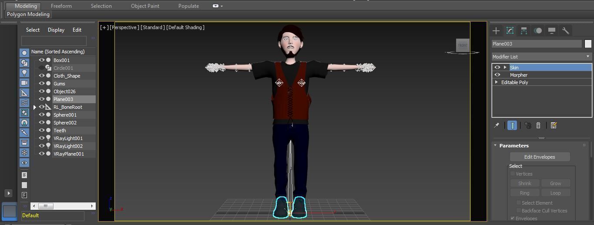Click the Pin Stack icon
Viewport: 594px width, 225px height.
497,125
